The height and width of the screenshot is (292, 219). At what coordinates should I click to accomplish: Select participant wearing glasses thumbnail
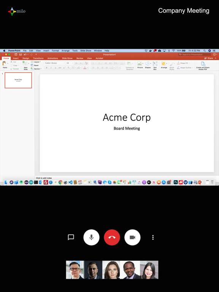pos(75,270)
